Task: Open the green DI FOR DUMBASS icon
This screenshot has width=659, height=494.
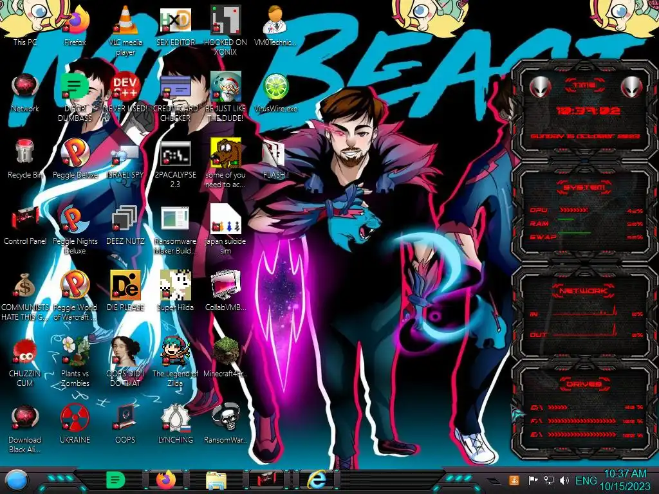Action: click(x=75, y=98)
